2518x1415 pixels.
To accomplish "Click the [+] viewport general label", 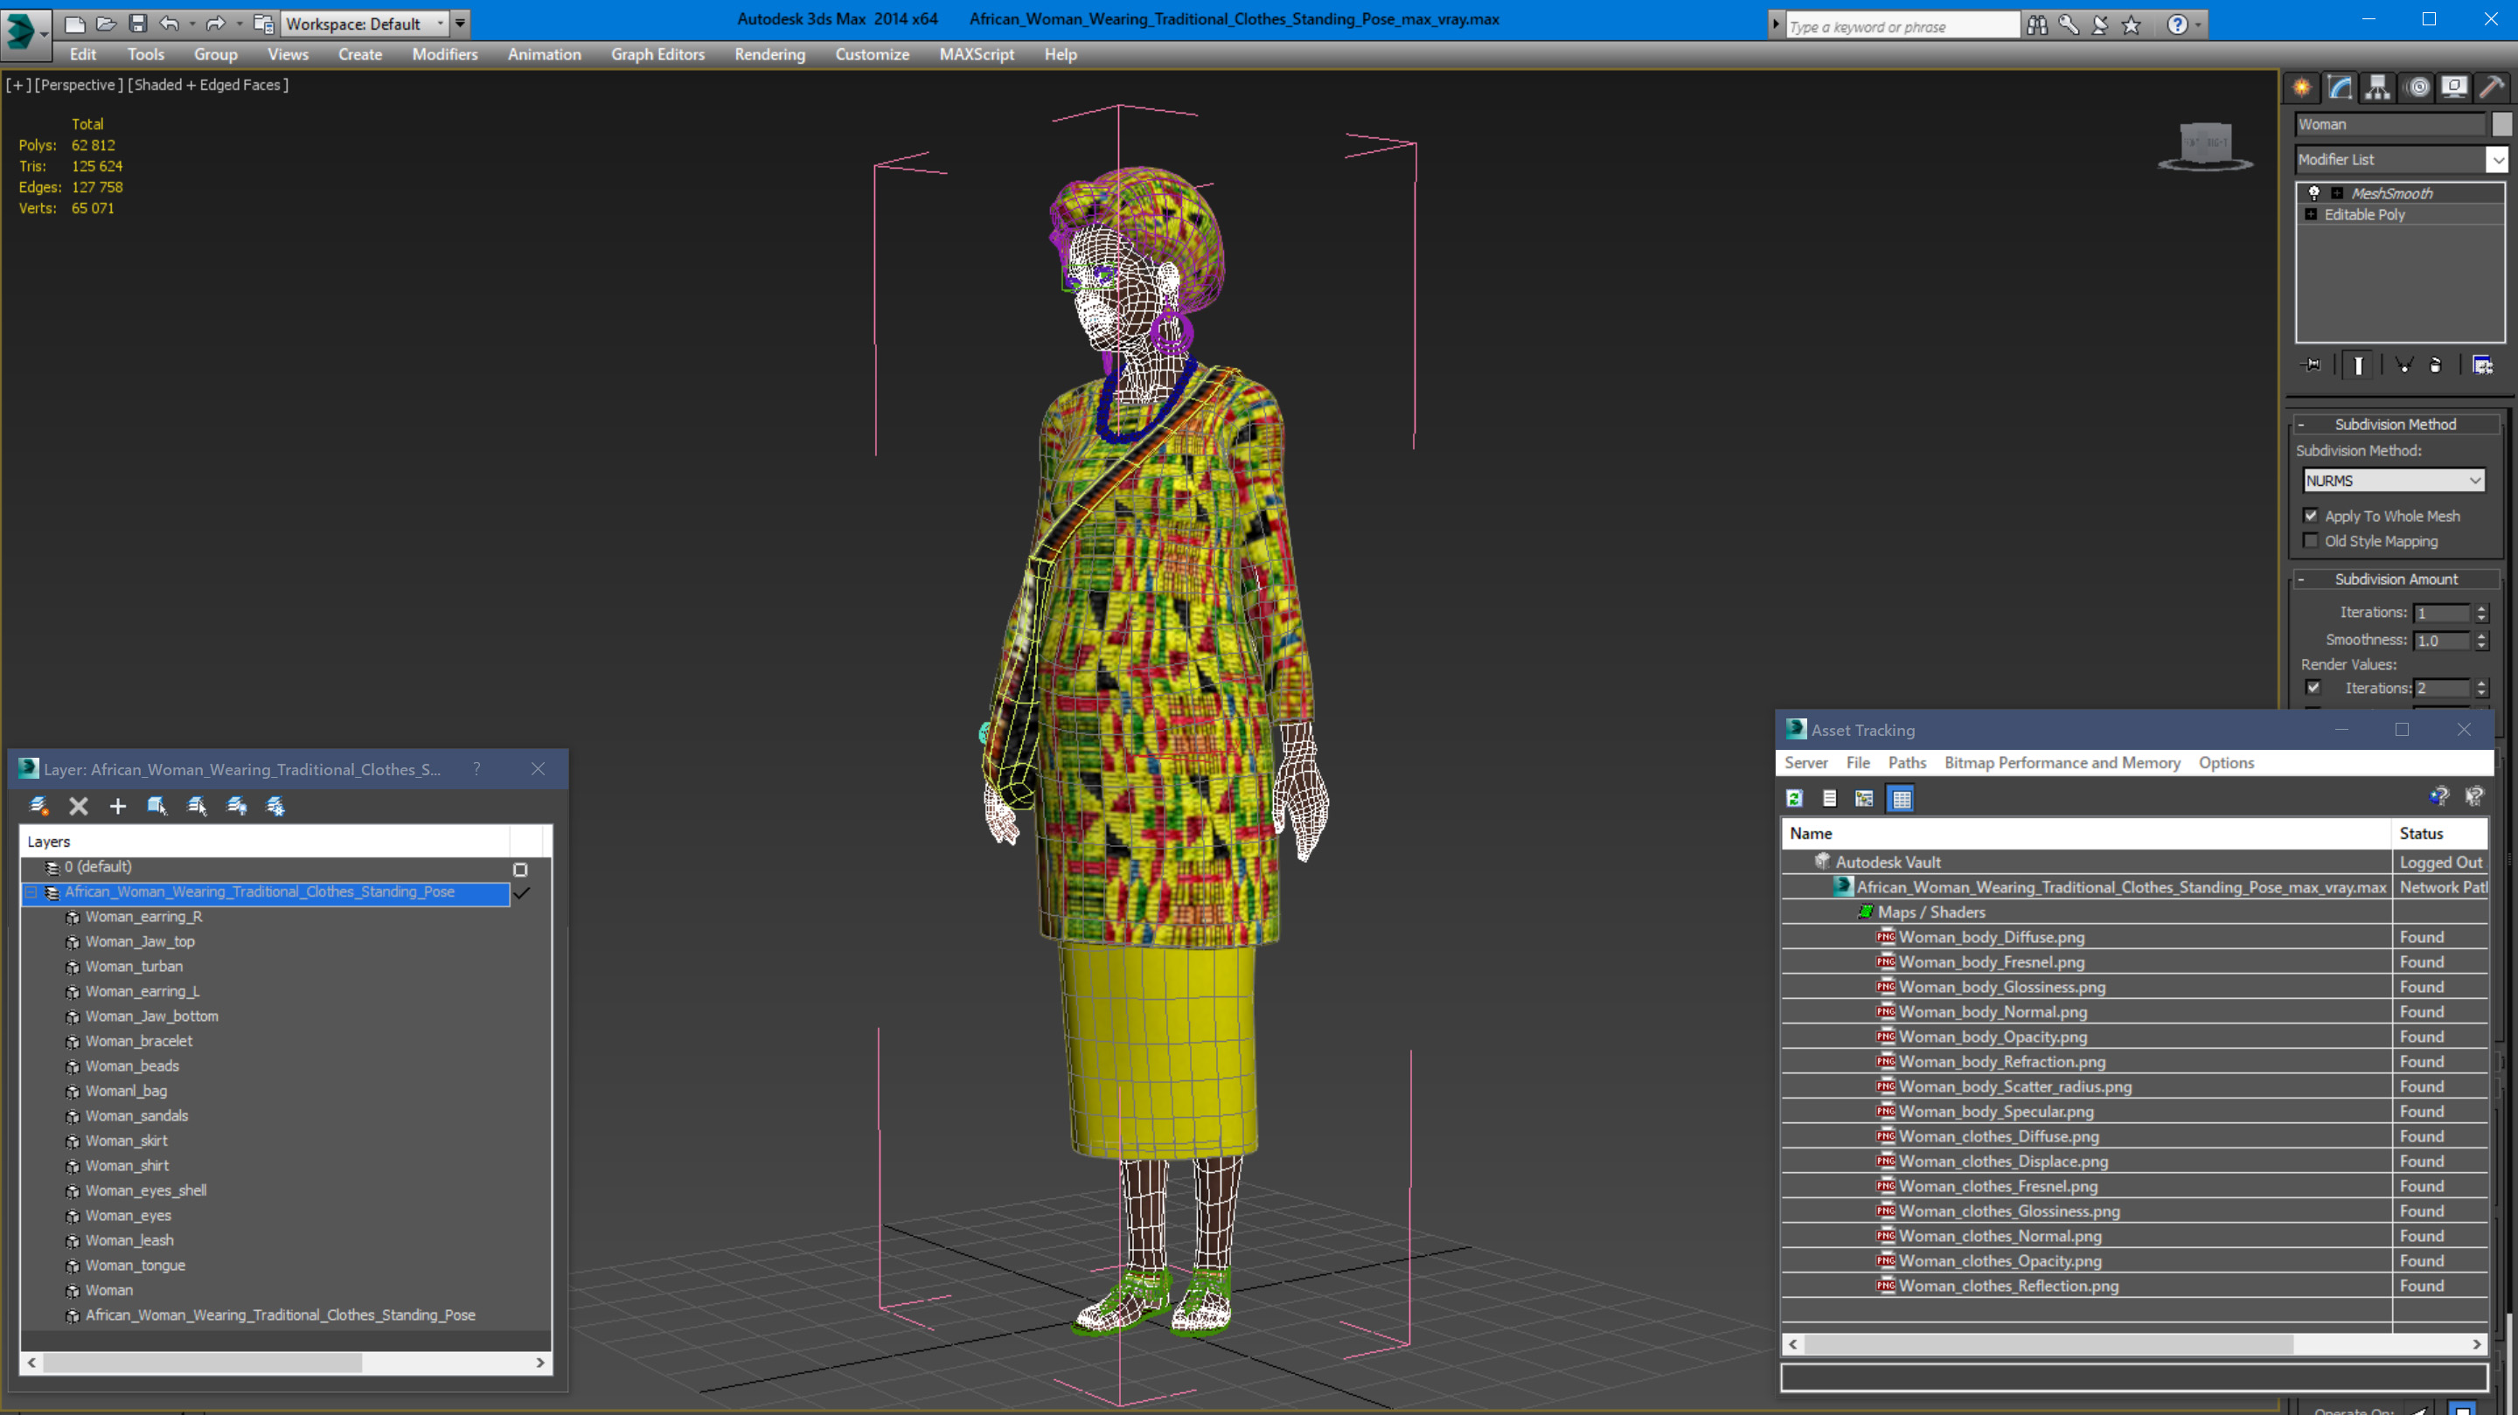I will [18, 85].
